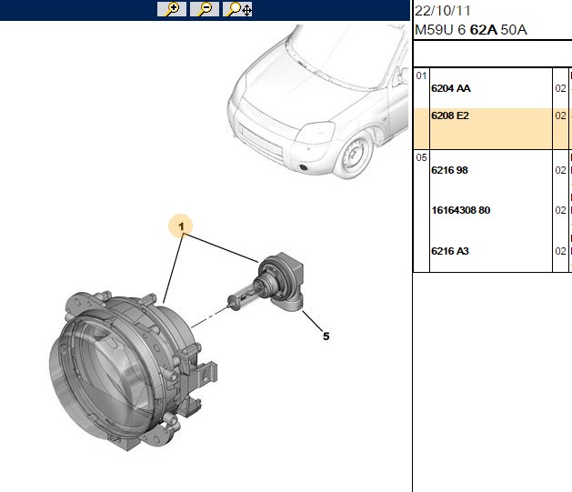
Task: Select the quantity 02 cell for 6208 E2
Action: click(x=560, y=115)
